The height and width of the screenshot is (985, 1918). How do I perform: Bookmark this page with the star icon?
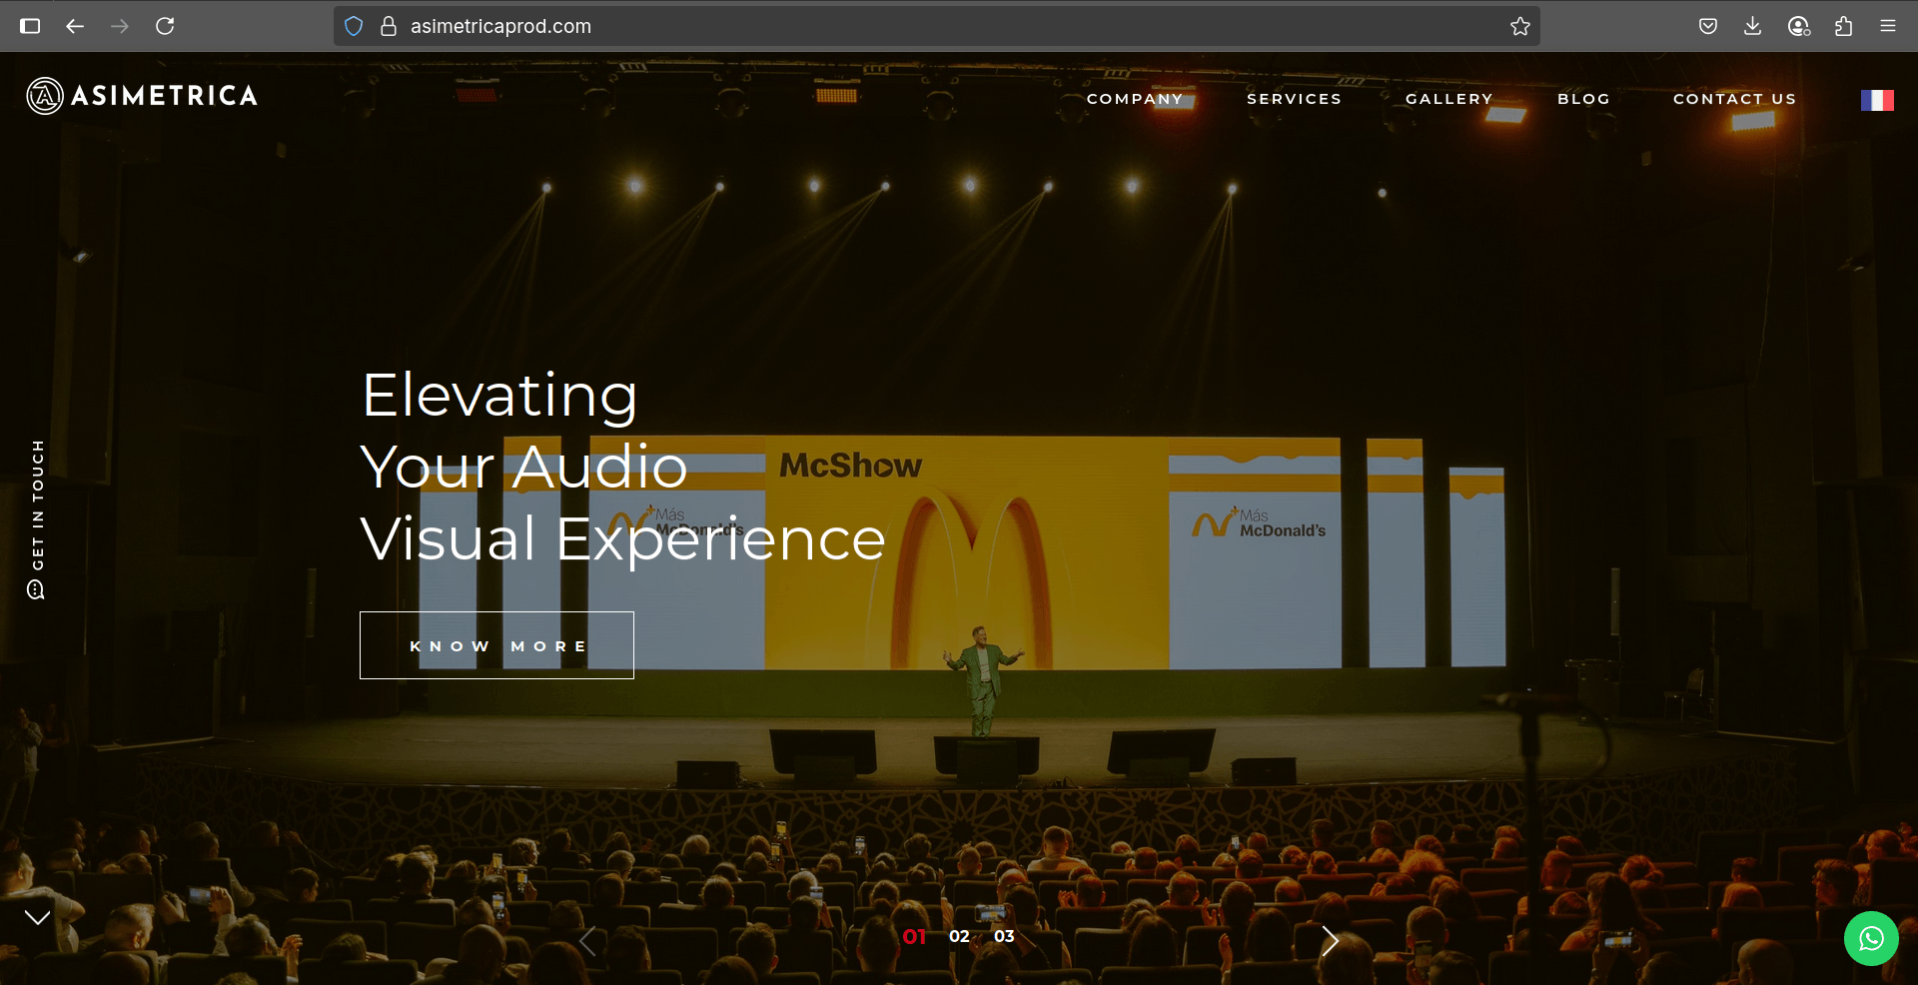click(1520, 26)
